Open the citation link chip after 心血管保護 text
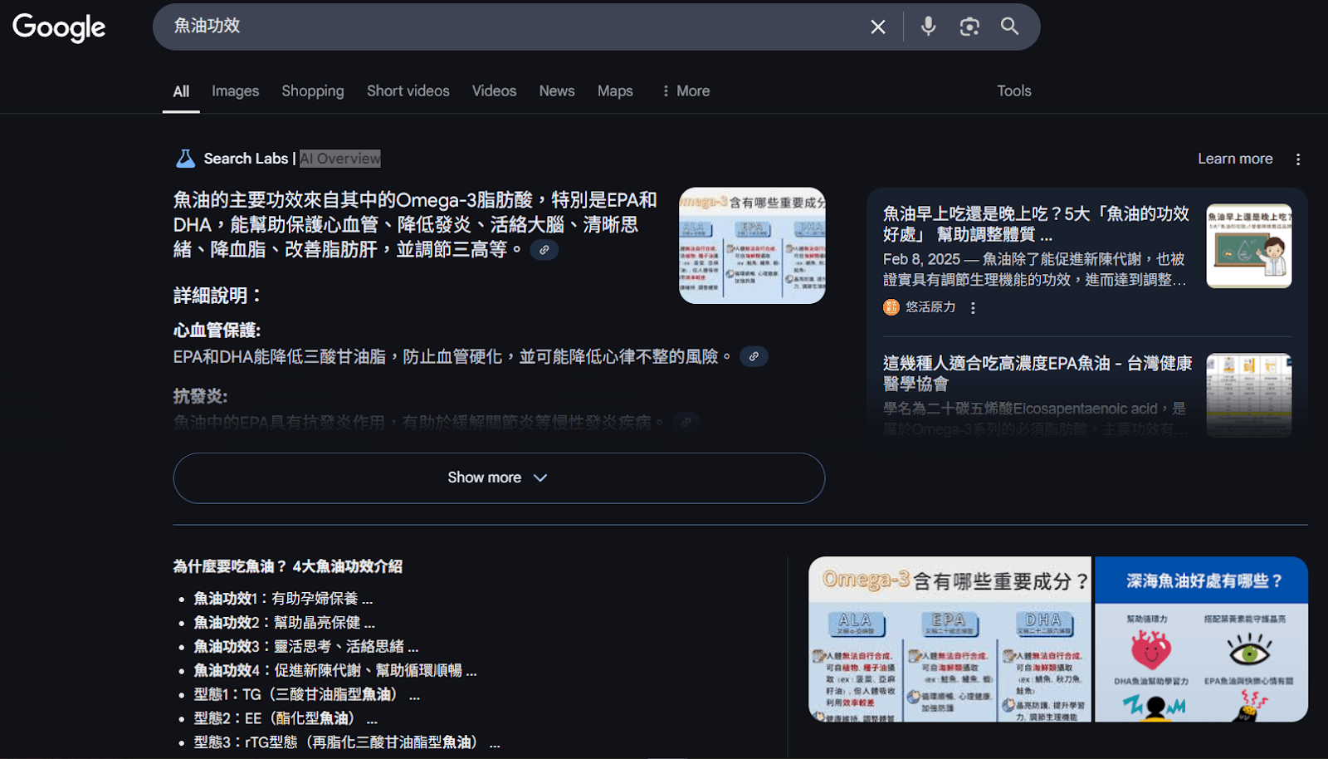1328x759 pixels. click(753, 356)
